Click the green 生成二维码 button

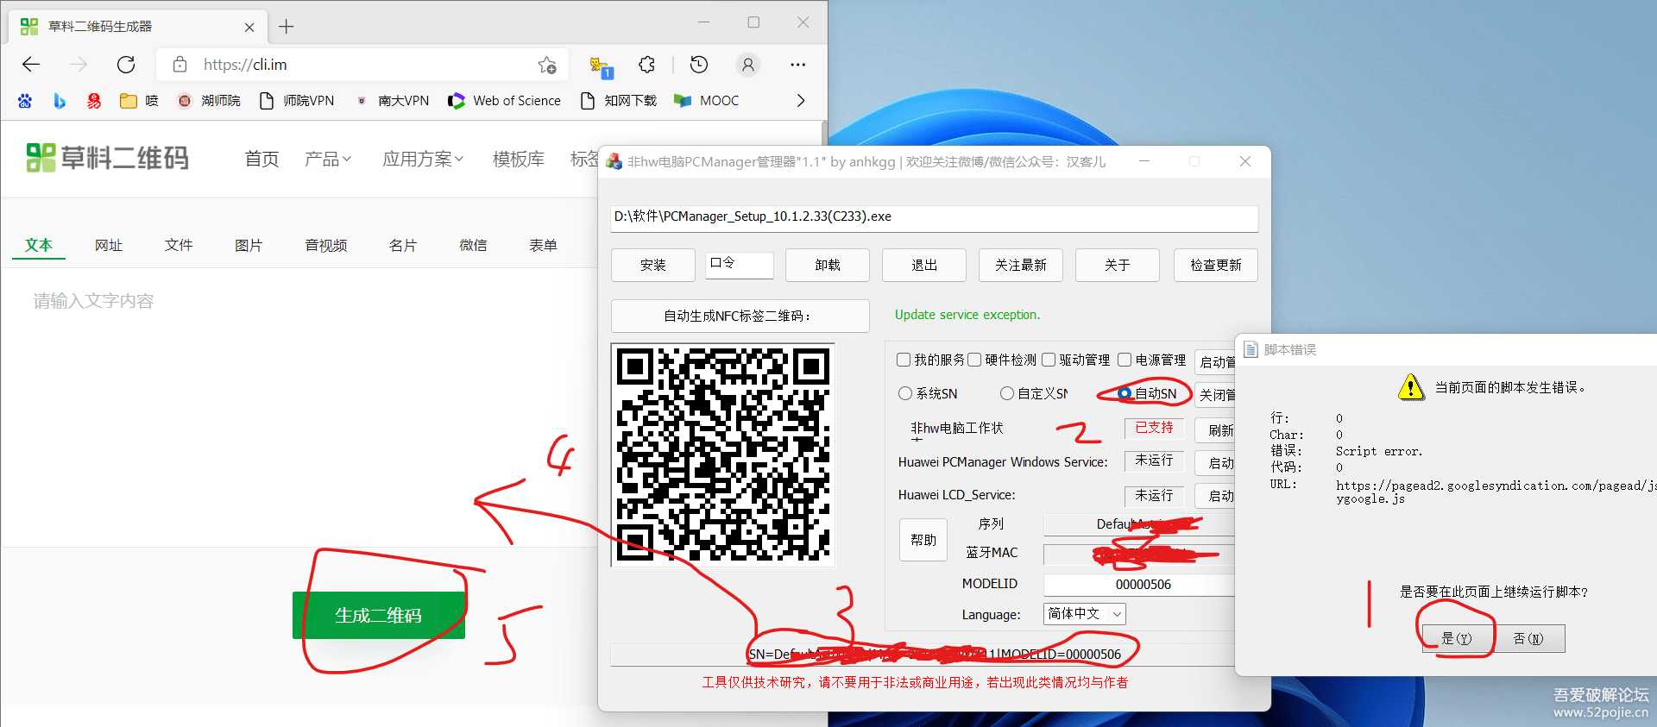[378, 615]
